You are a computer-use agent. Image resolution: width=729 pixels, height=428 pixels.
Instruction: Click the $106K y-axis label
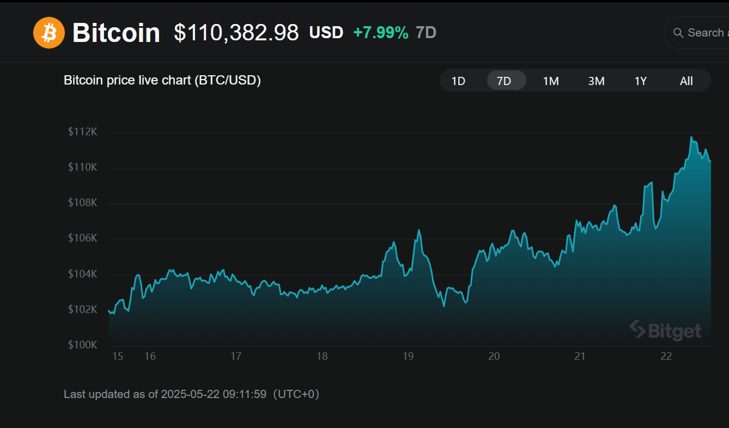tap(83, 238)
